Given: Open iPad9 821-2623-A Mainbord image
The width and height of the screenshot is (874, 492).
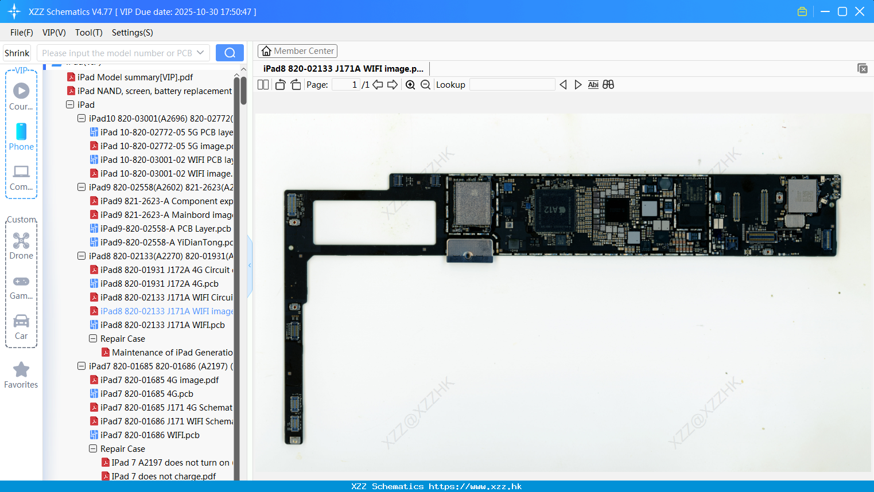Looking at the screenshot, I should pyautogui.click(x=161, y=214).
